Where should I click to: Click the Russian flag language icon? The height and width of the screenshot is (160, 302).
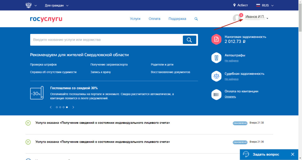[258, 5]
